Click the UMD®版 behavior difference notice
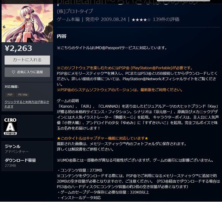 (135, 160)
